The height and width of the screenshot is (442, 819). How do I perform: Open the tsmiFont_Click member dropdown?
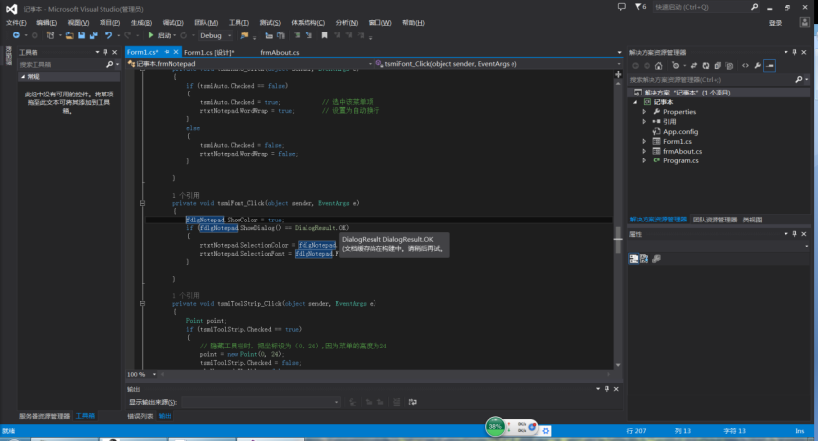point(499,64)
